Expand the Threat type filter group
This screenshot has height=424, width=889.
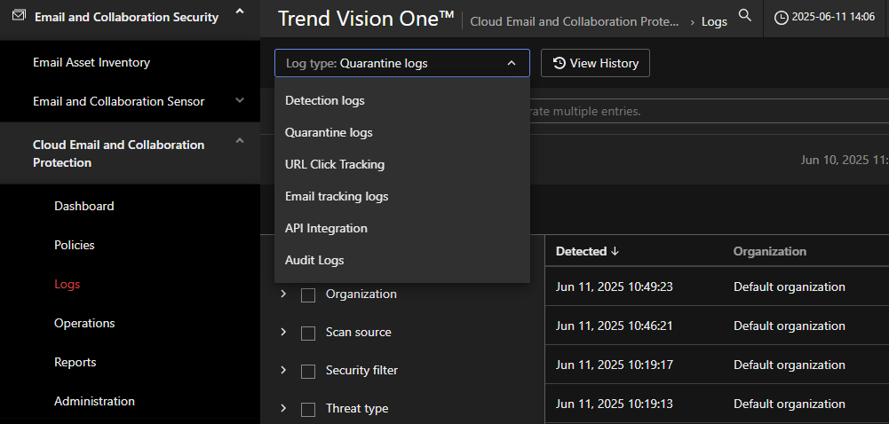pyautogui.click(x=283, y=408)
